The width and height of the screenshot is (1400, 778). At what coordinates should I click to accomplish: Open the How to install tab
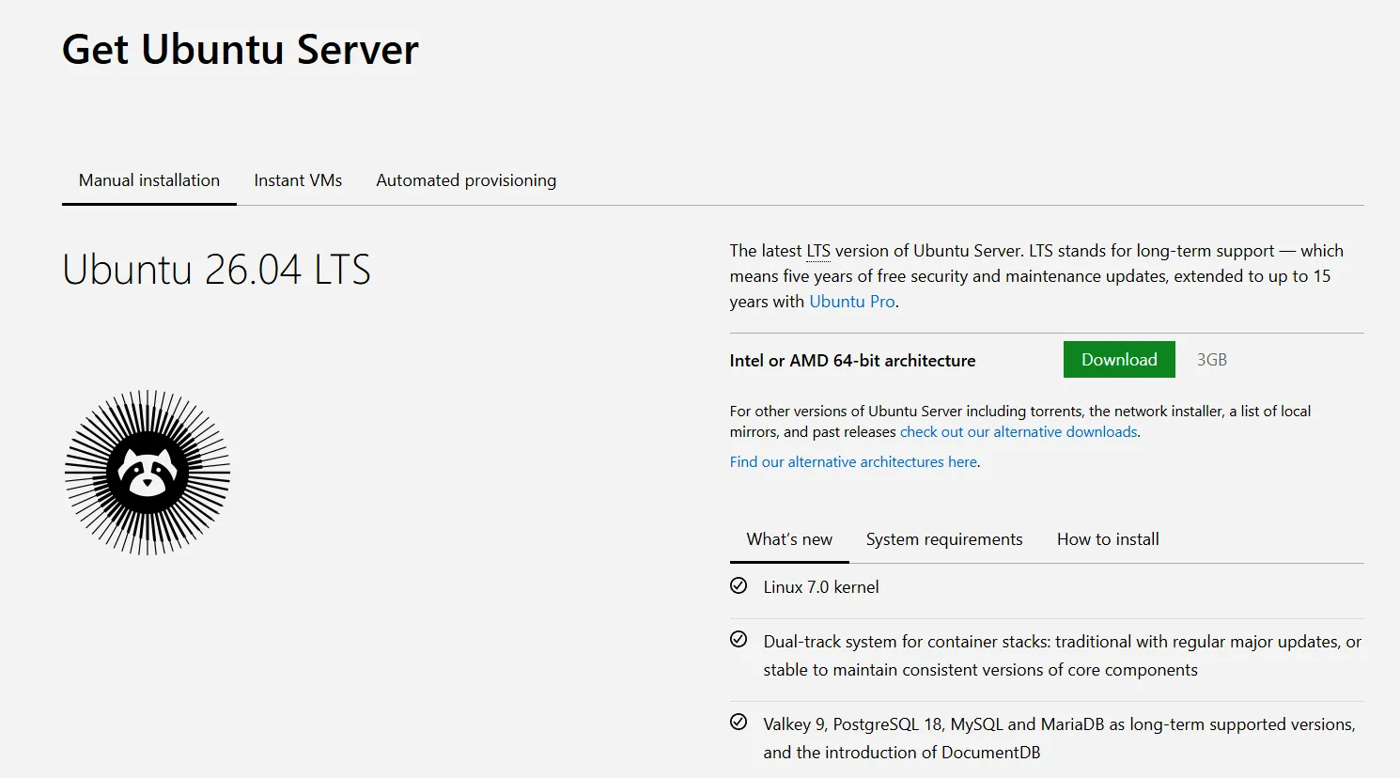(x=1108, y=539)
